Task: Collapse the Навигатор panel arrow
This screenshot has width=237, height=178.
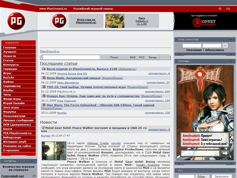Action: tap(31, 43)
